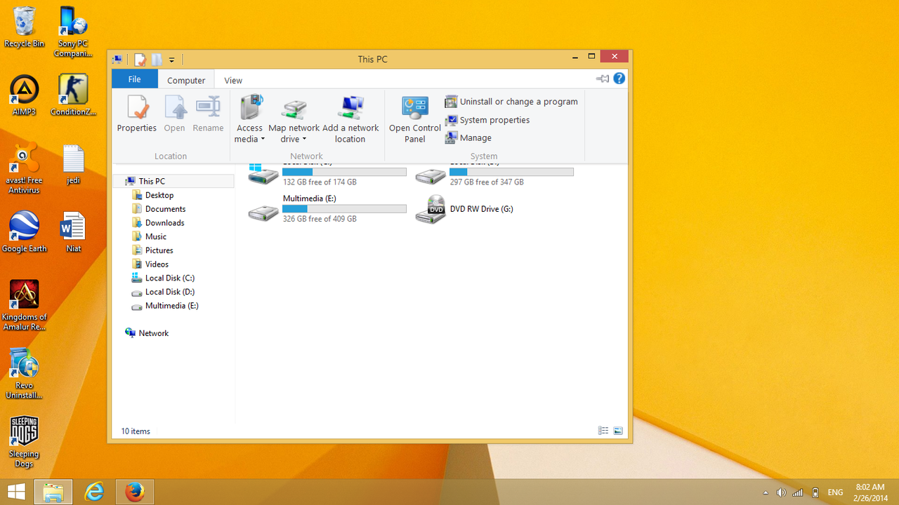Image resolution: width=899 pixels, height=505 pixels.
Task: Select drive with 297 GB free
Action: [494, 175]
